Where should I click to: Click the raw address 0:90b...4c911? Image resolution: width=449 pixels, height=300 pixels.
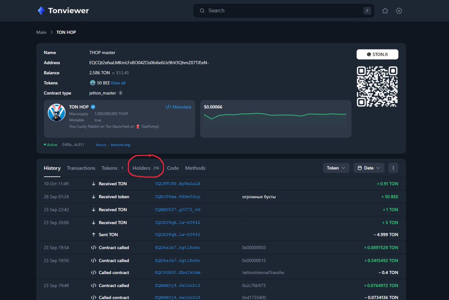pos(73,145)
